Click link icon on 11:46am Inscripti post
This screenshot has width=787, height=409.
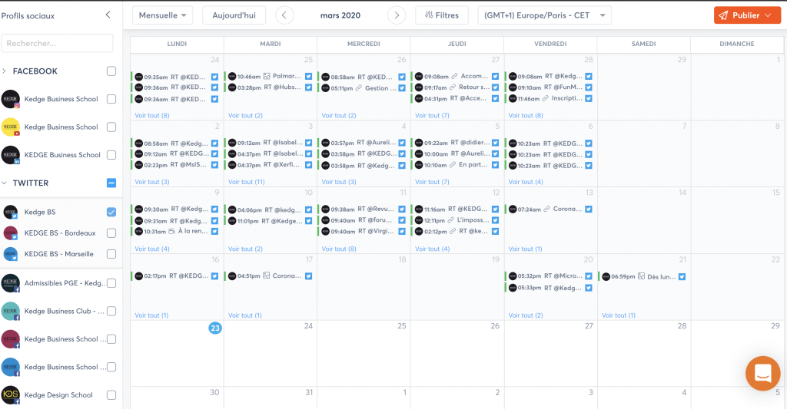546,99
